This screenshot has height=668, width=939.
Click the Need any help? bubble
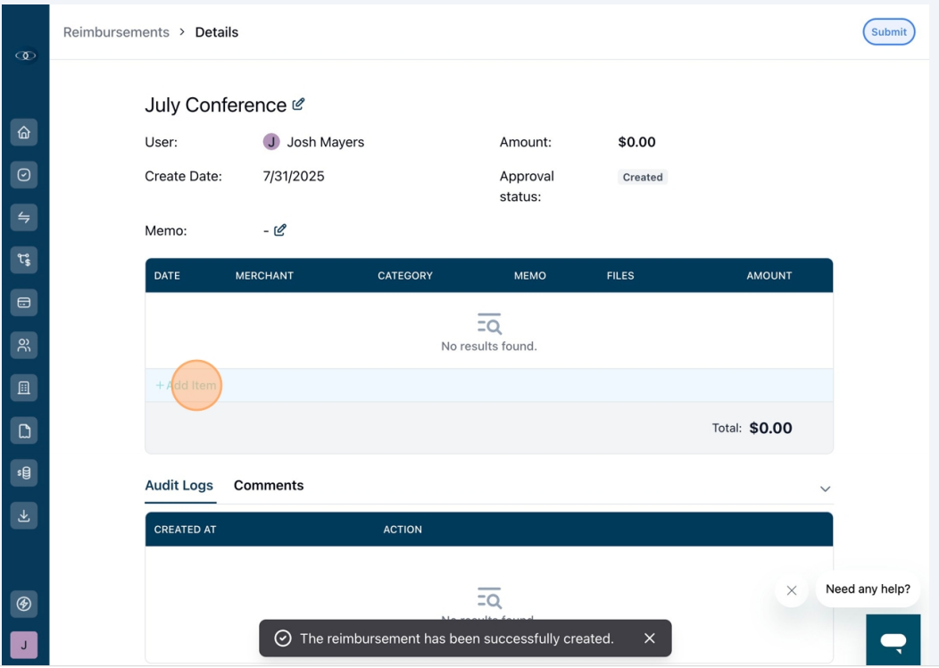(868, 589)
